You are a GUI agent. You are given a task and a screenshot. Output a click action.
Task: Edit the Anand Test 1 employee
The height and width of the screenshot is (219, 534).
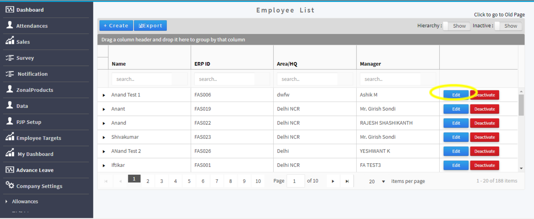point(456,95)
